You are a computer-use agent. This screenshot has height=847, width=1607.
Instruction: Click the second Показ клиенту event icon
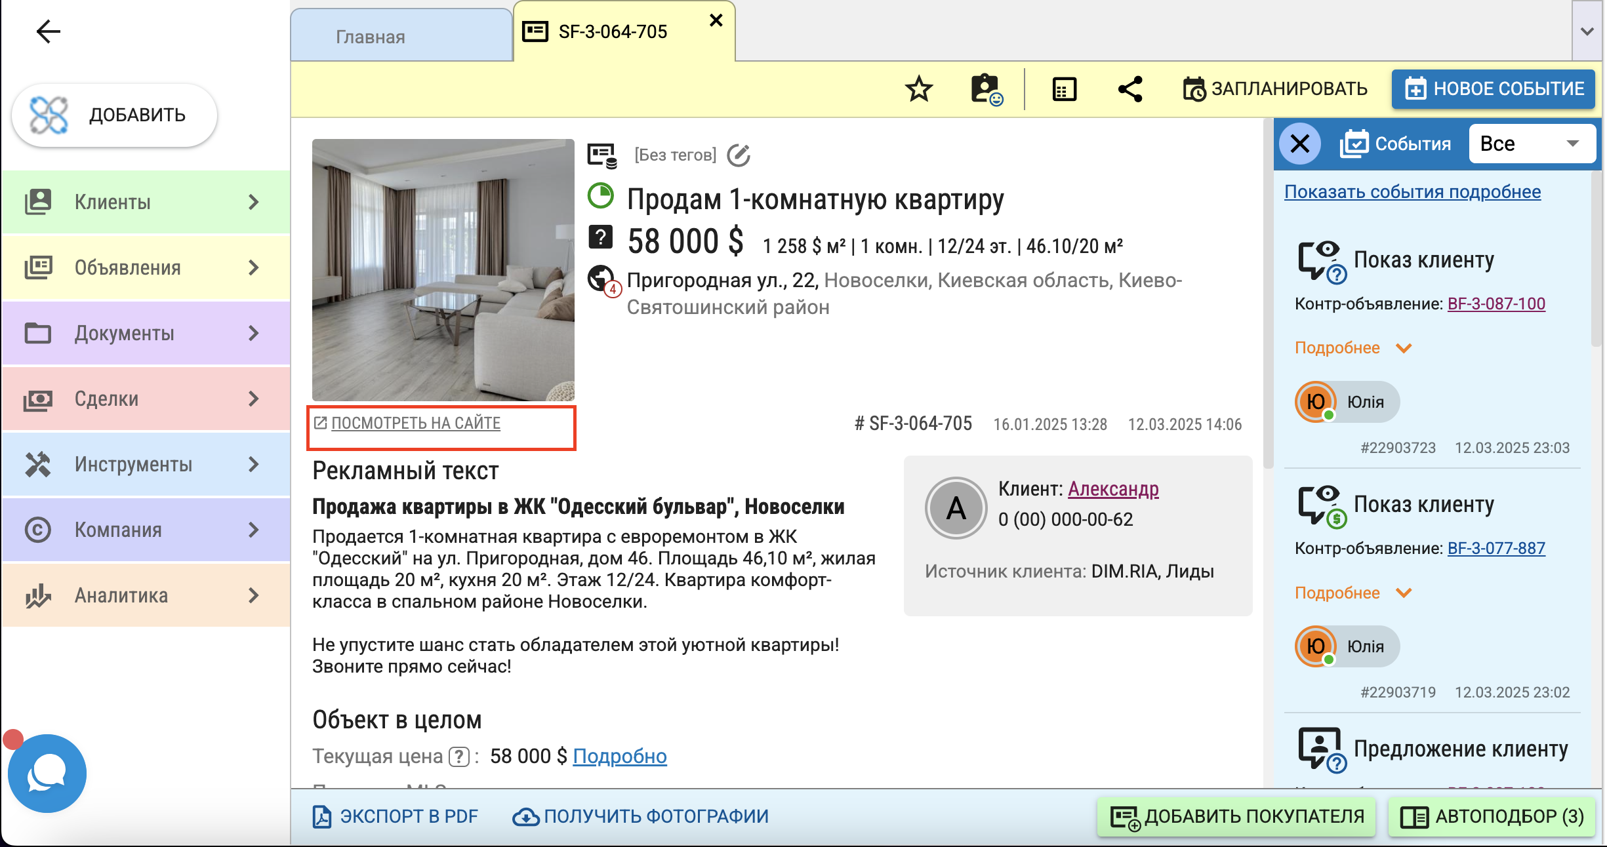pyautogui.click(x=1322, y=506)
